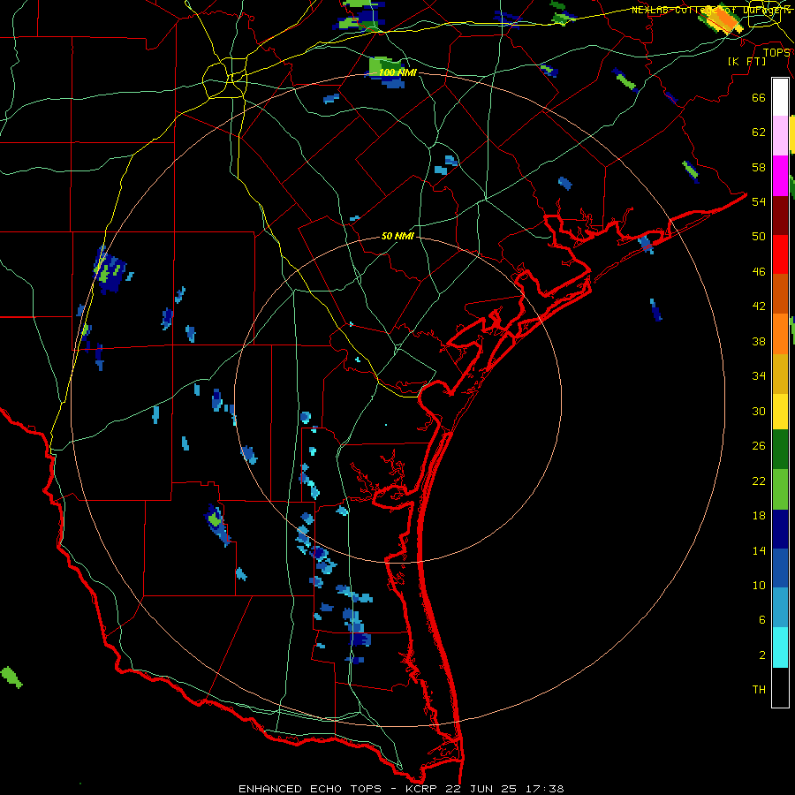Click the legend value "10"
Screen dimensions: 795x795
759,586
